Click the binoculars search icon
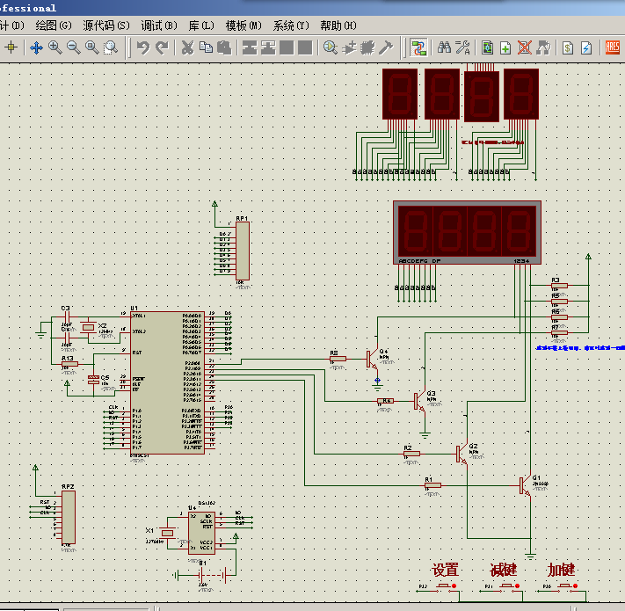 (444, 47)
